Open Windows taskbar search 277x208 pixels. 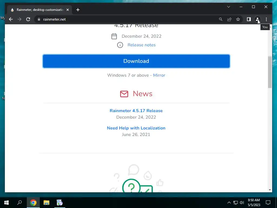point(19,203)
